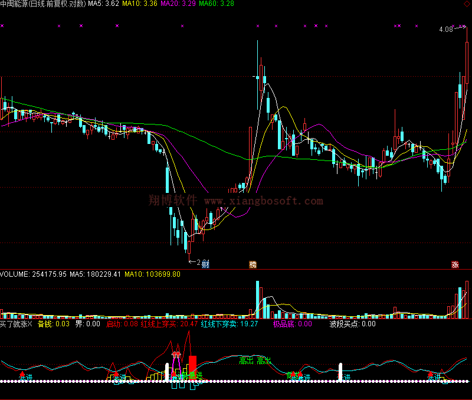The width and height of the screenshot is (472, 400).
Task: Click the 4.08 high price marker
Action: click(x=445, y=29)
